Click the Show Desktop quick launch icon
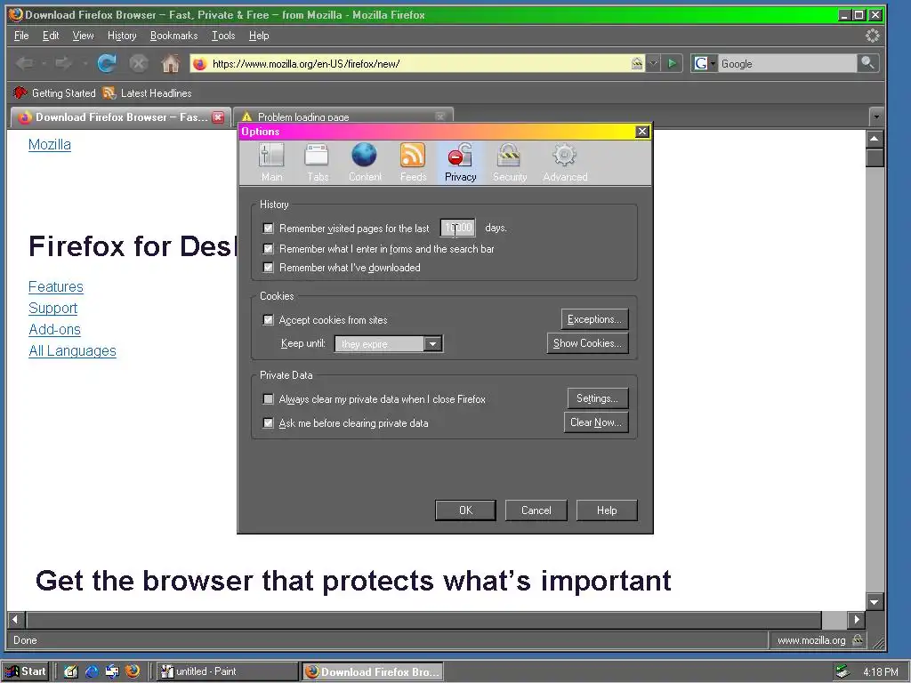This screenshot has width=911, height=683. click(x=71, y=671)
